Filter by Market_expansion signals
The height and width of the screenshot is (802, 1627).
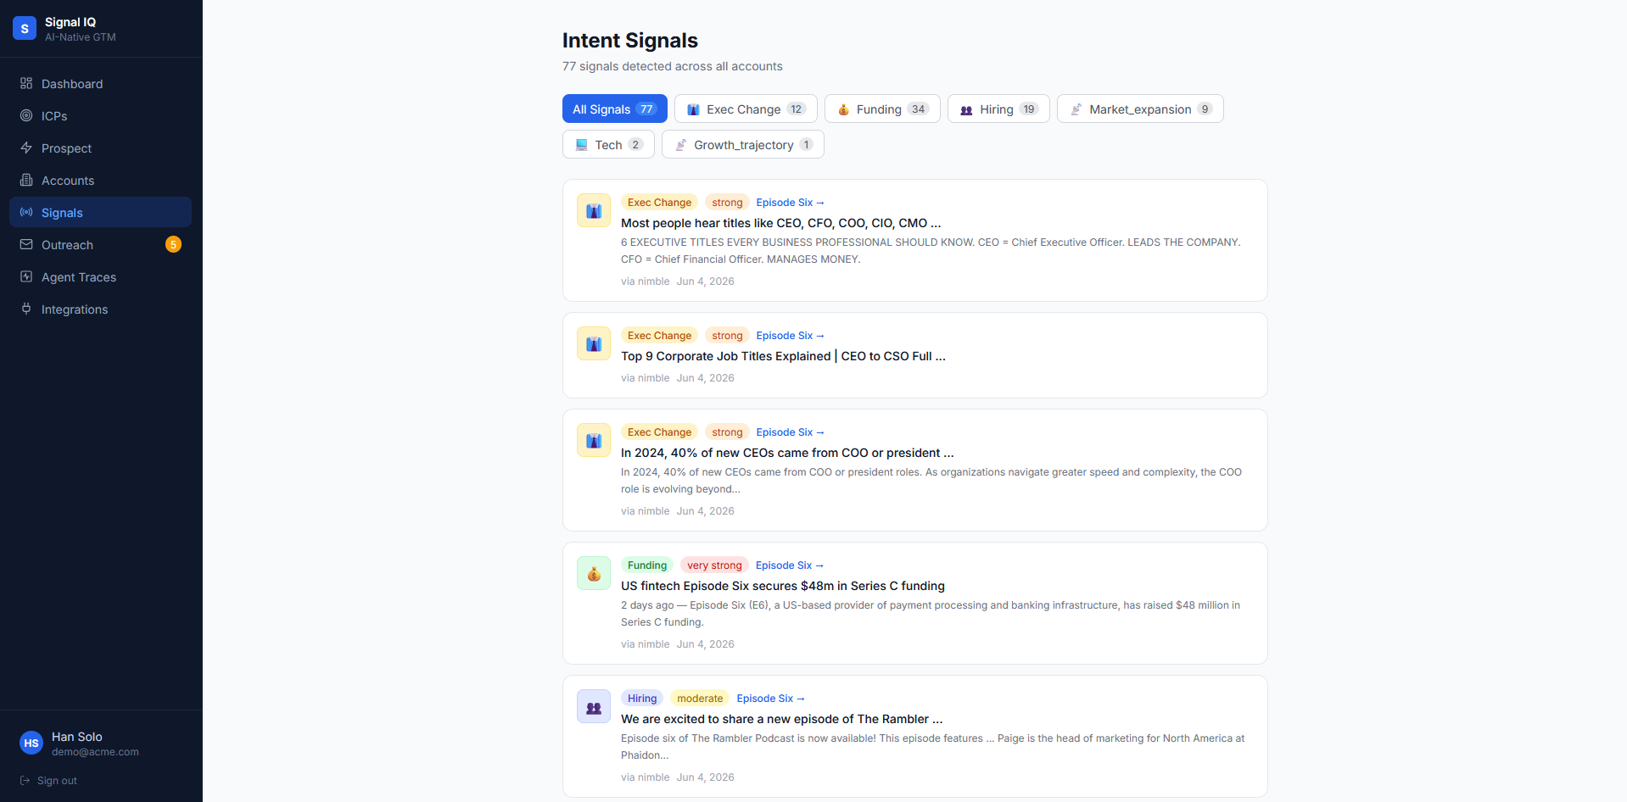pos(1140,109)
